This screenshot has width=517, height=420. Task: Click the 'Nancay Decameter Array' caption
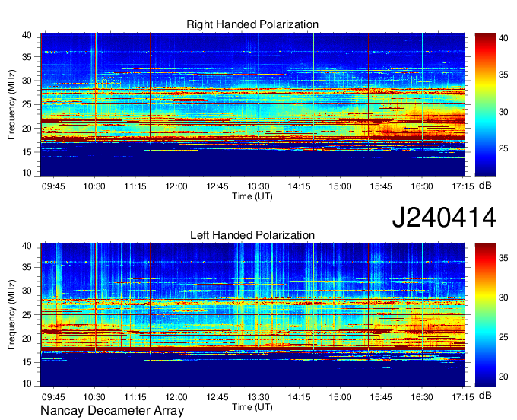tap(112, 411)
